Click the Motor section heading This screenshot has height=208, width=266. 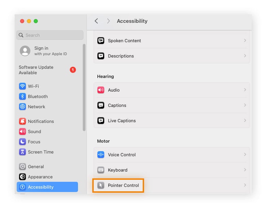click(x=104, y=141)
